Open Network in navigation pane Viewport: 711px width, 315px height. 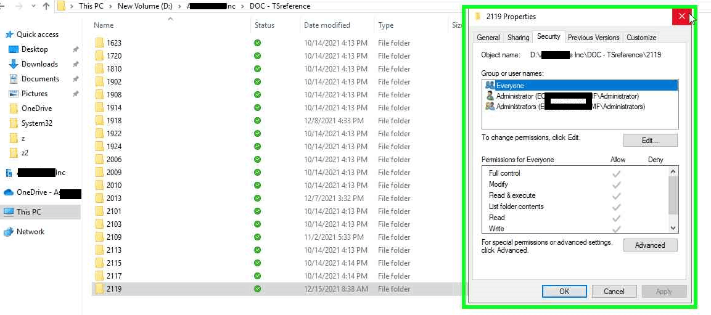(30, 232)
